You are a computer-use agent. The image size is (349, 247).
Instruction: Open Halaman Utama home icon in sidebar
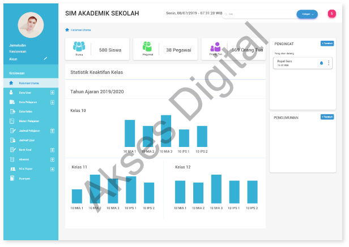click(x=11, y=83)
